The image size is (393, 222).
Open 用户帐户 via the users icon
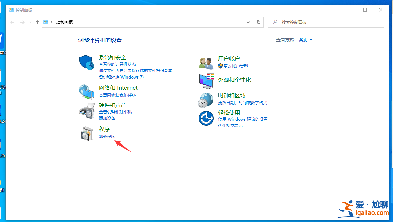(x=206, y=63)
